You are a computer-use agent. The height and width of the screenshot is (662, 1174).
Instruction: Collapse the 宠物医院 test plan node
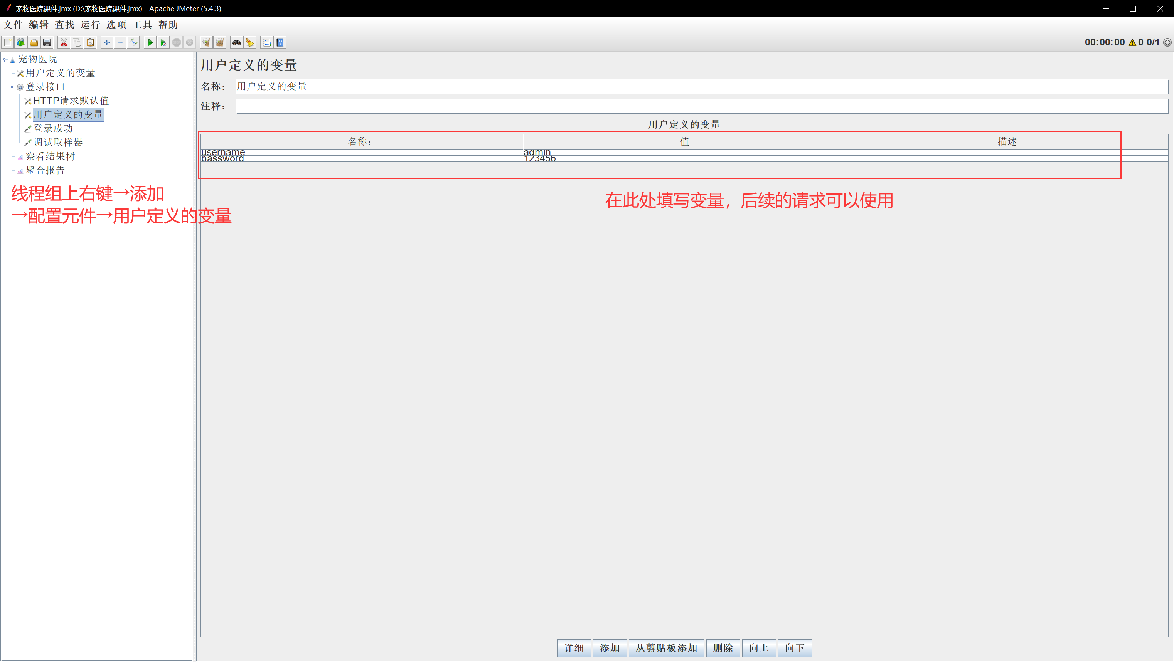pyautogui.click(x=5, y=60)
